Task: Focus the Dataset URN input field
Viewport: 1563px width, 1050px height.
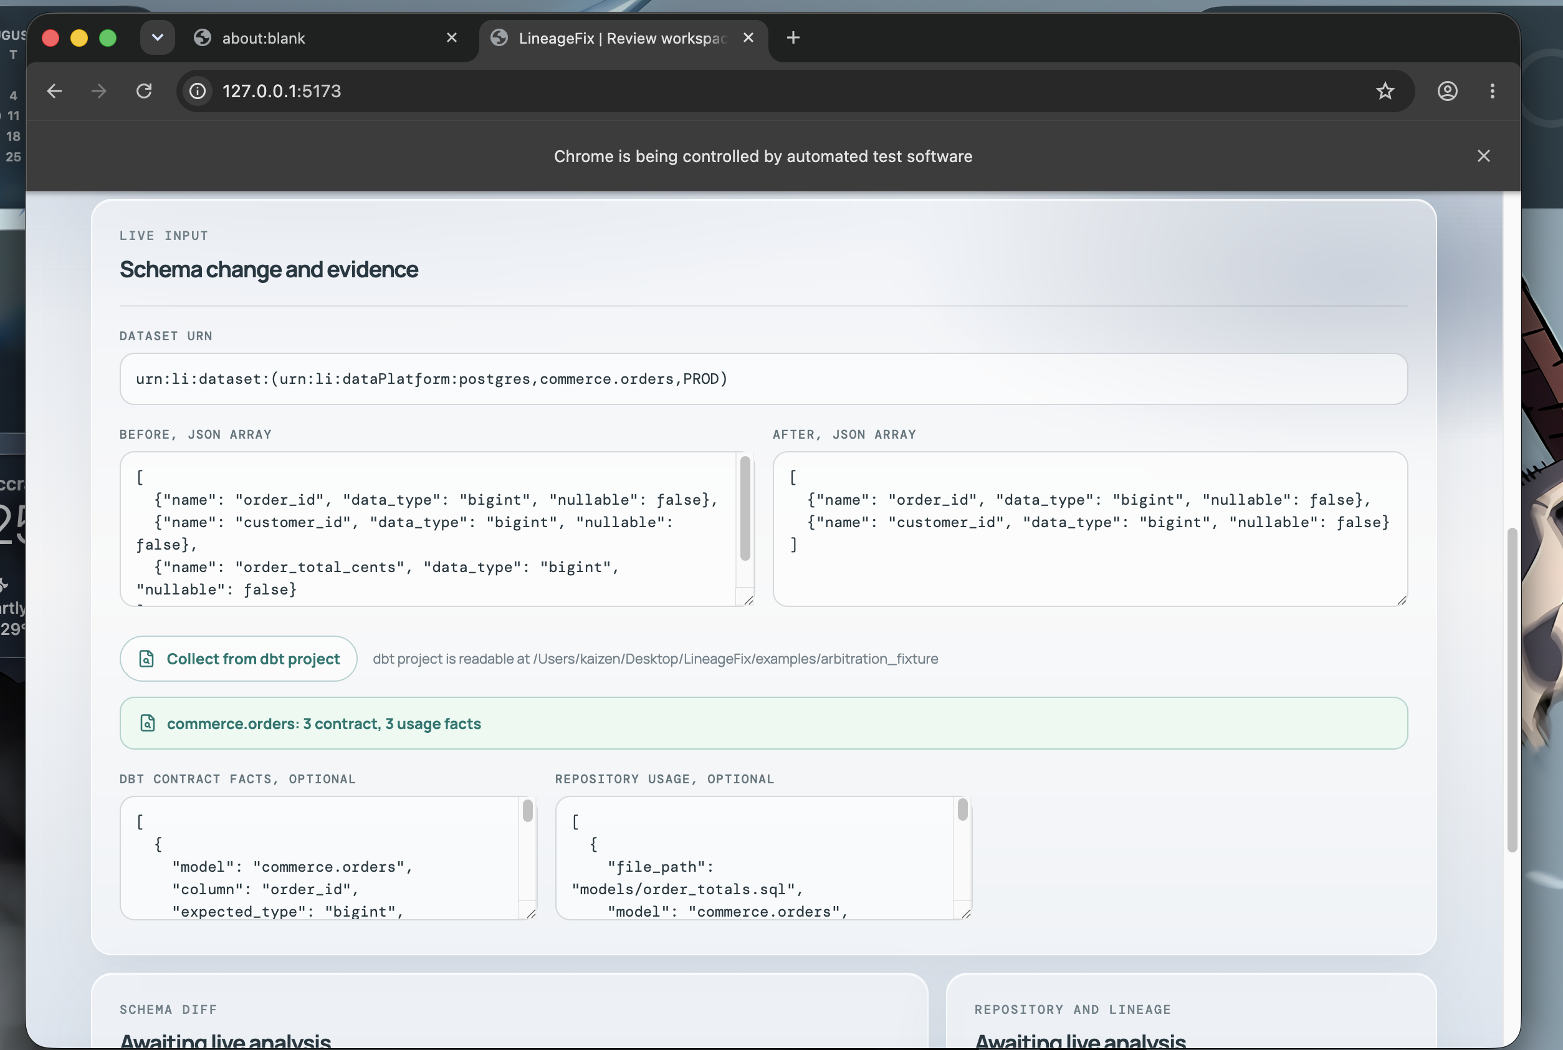Action: click(763, 379)
